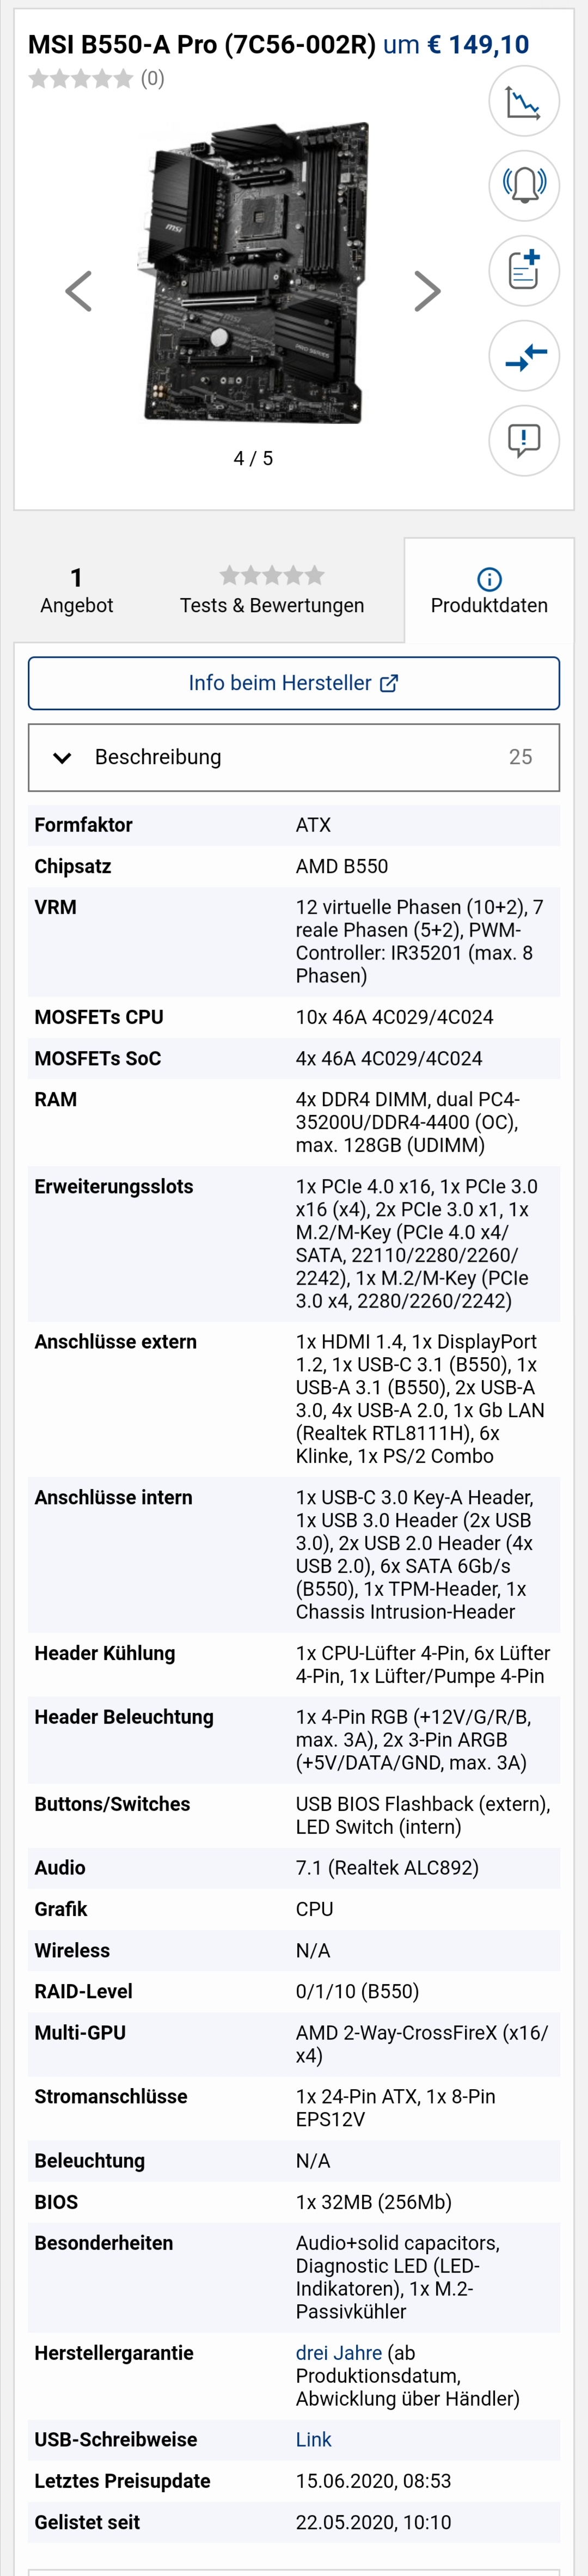Select the Produktdaten tab
The image size is (588, 2576).
coord(489,590)
